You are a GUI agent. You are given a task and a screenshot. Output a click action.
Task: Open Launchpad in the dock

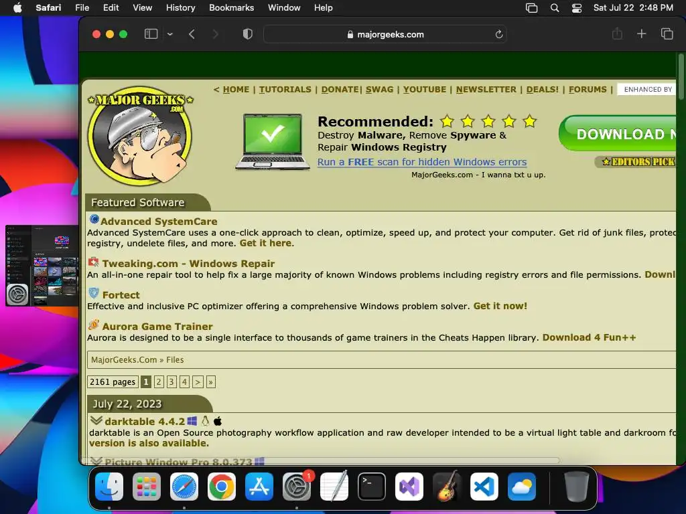click(147, 487)
